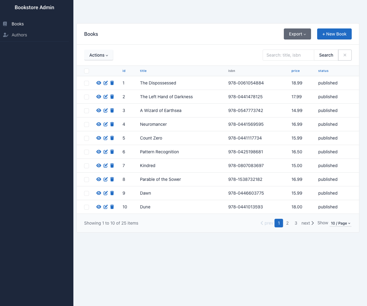Edit A Wizard of Earthsea

[x=106, y=110]
